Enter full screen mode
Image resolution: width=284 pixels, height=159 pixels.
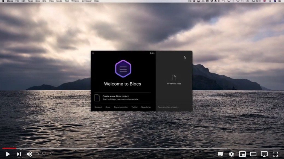pos(275,154)
